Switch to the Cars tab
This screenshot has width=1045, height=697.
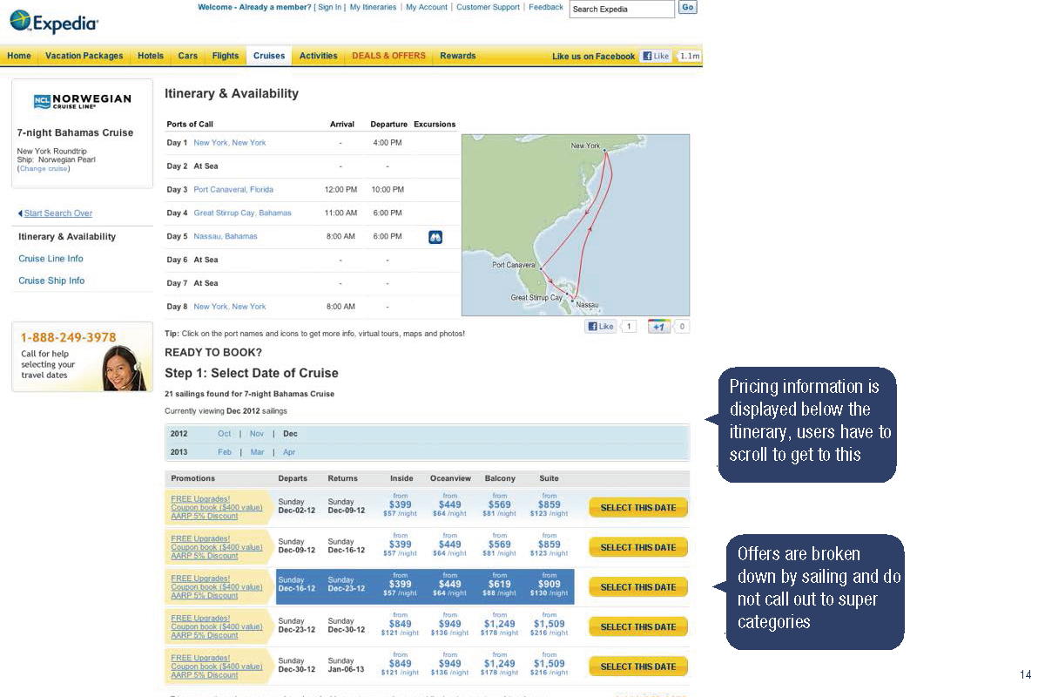188,56
